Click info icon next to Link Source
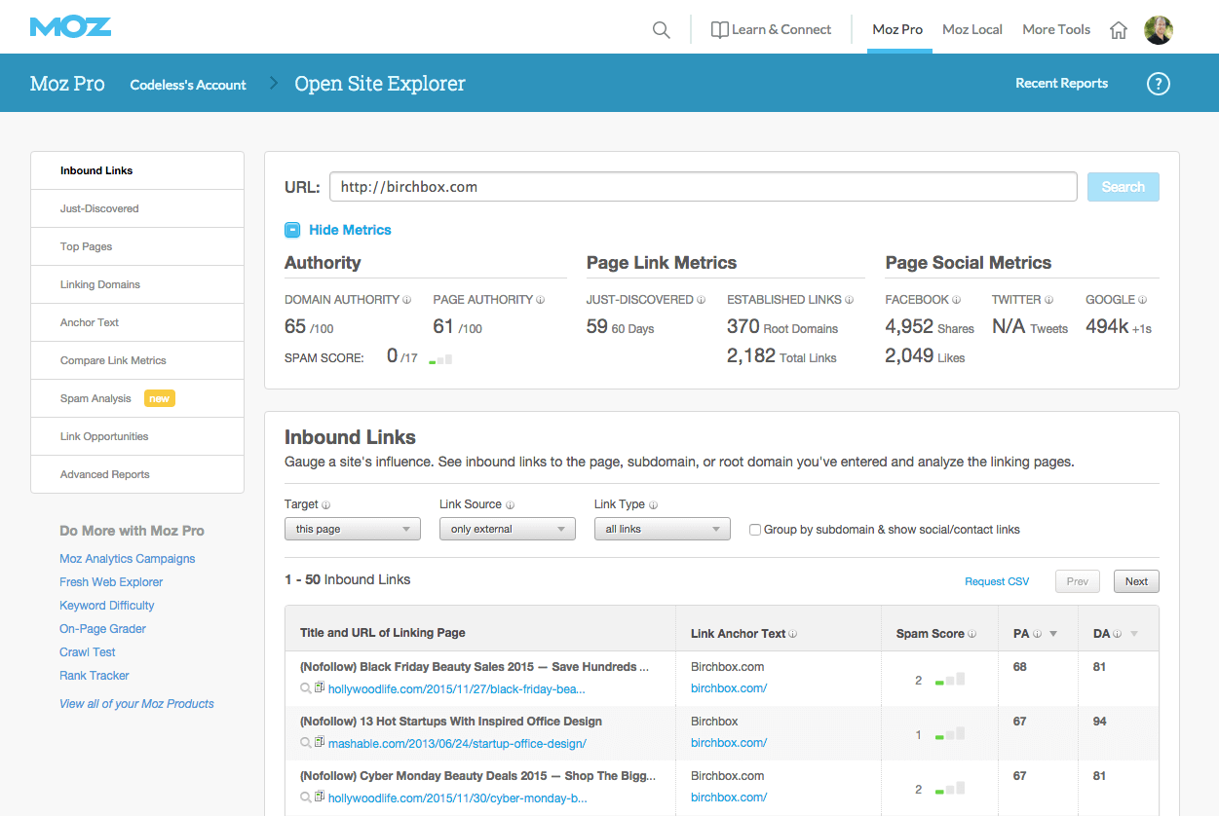 (510, 505)
